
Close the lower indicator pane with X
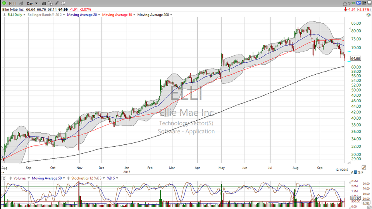coord(4,178)
